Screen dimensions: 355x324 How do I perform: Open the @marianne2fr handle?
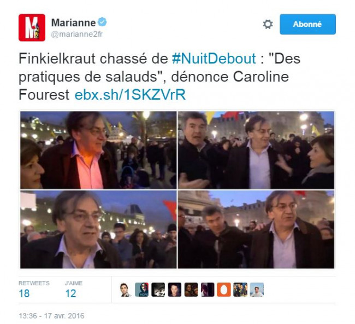(x=77, y=34)
